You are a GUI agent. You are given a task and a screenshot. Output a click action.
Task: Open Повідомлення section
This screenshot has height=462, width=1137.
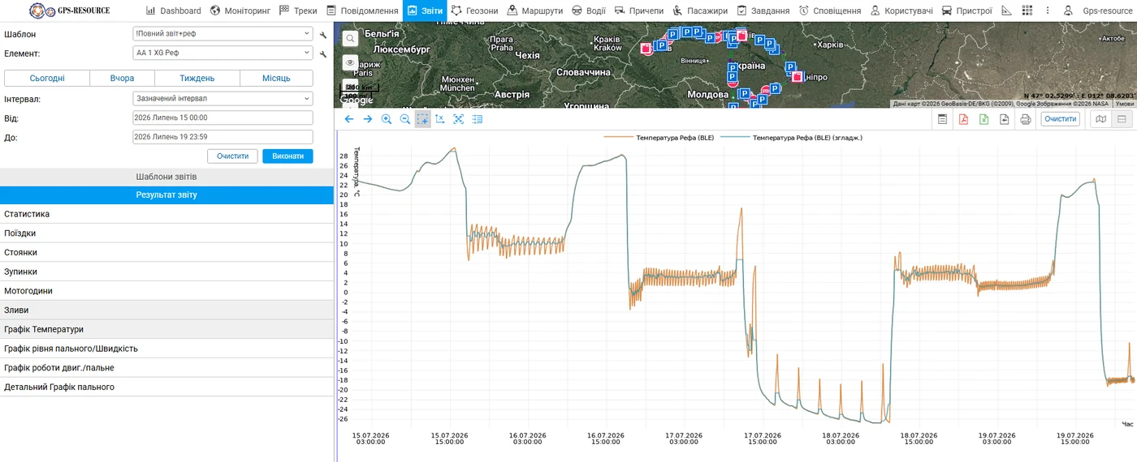(x=362, y=11)
